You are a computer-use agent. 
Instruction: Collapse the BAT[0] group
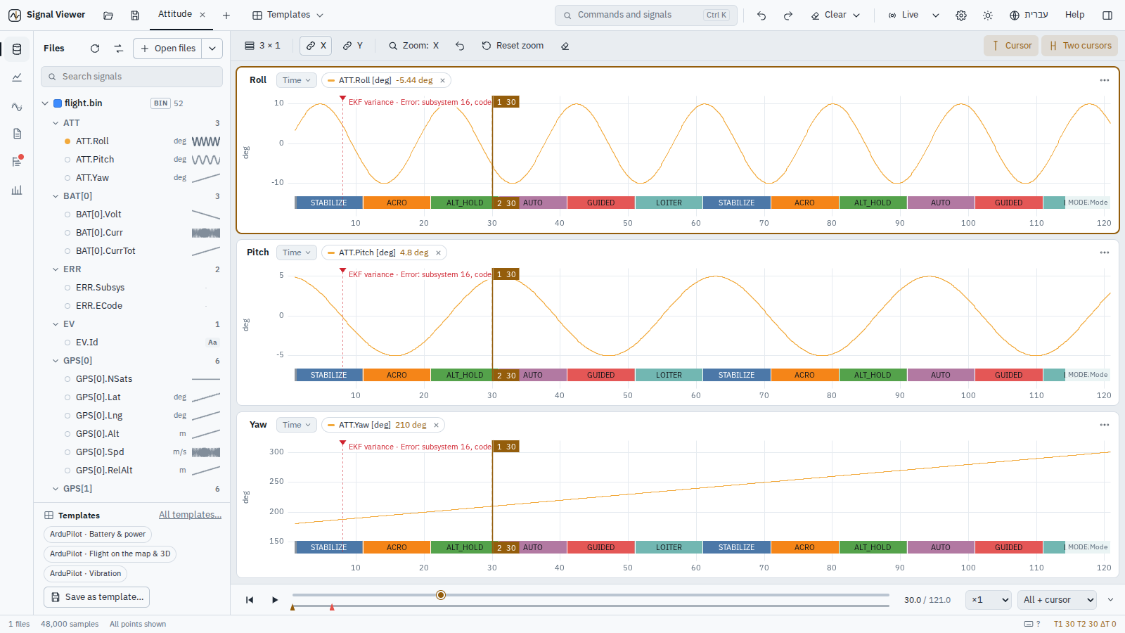56,196
